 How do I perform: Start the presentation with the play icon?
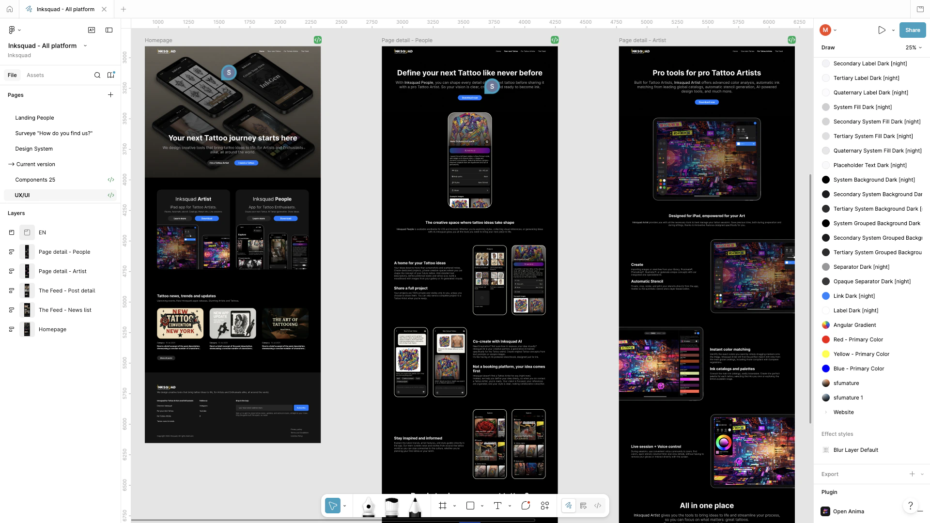tap(882, 30)
